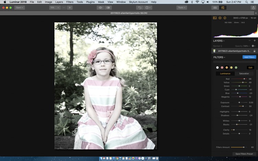Toggle the eye preview icon in toolbar

pyautogui.click(x=100, y=8)
